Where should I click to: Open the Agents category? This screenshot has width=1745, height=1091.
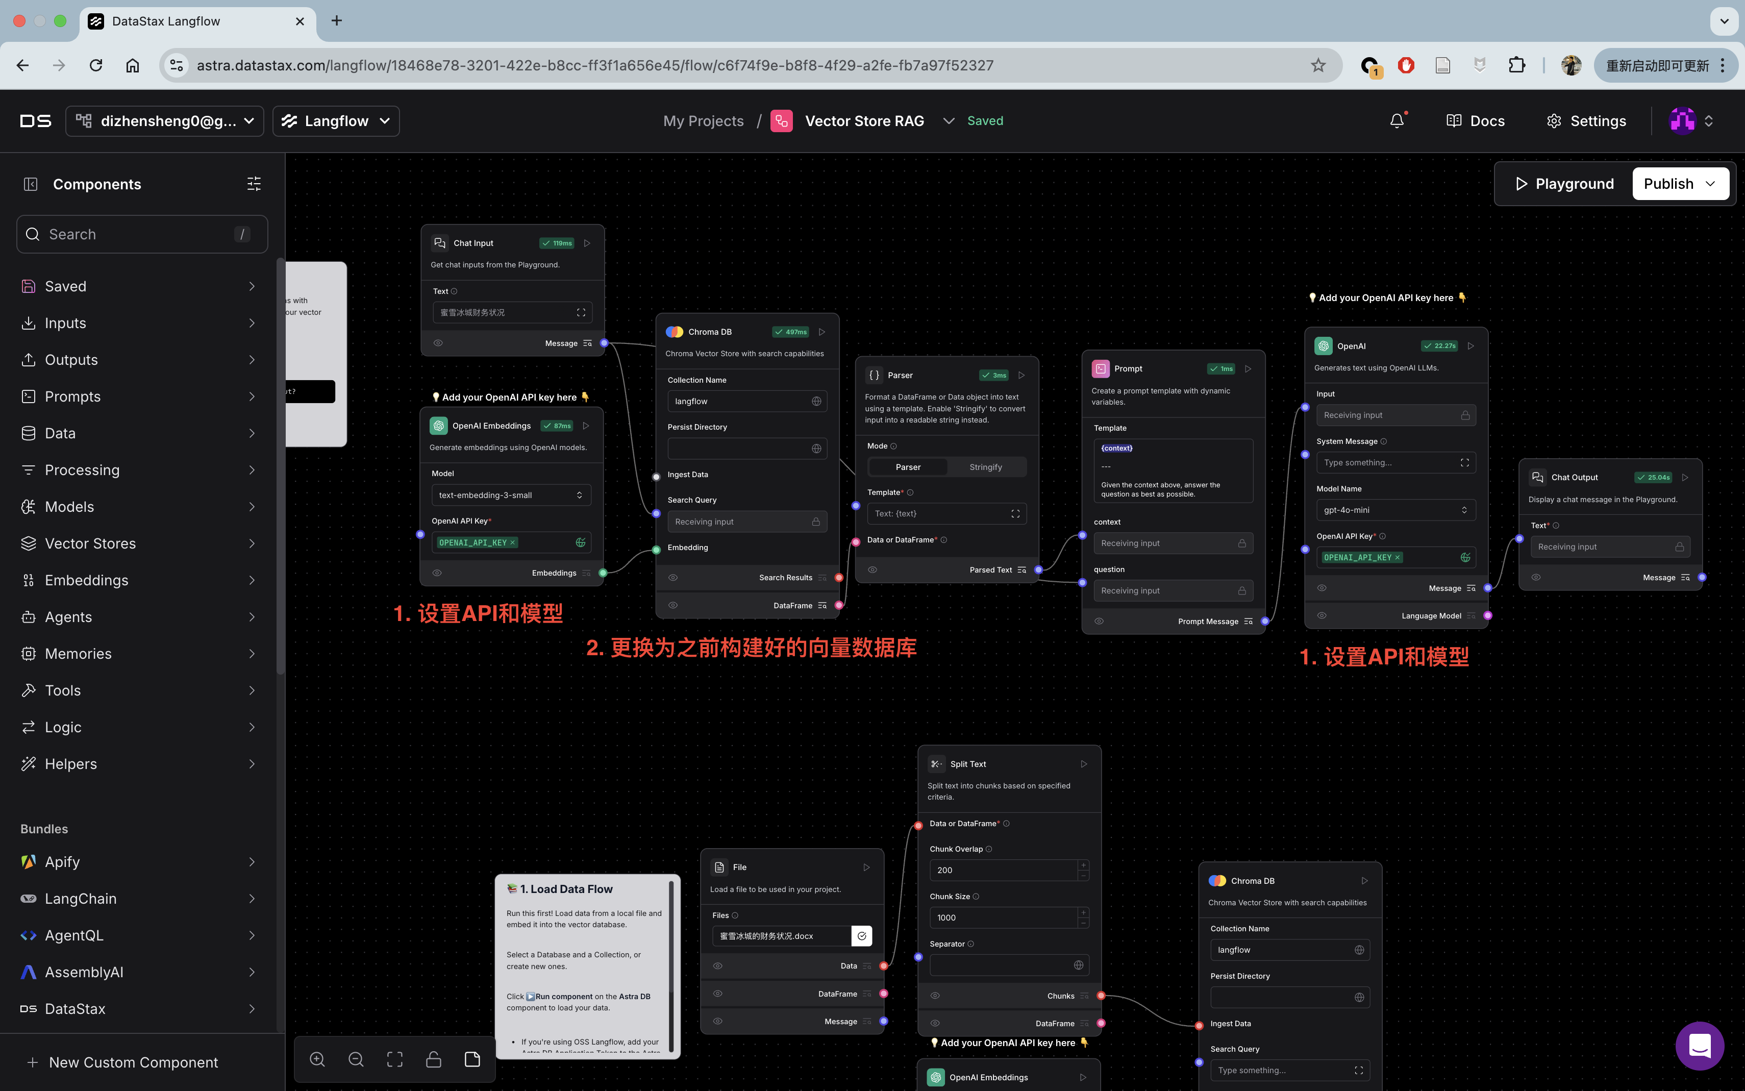point(139,617)
